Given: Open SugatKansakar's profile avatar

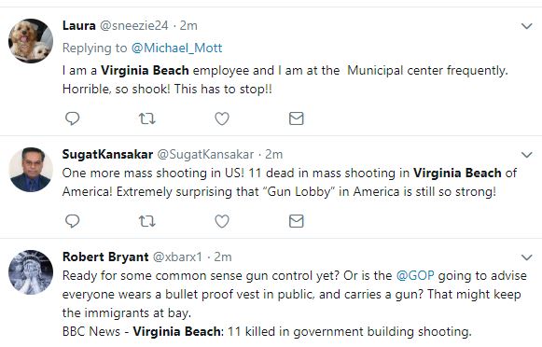Looking at the screenshot, I should pos(31,170).
